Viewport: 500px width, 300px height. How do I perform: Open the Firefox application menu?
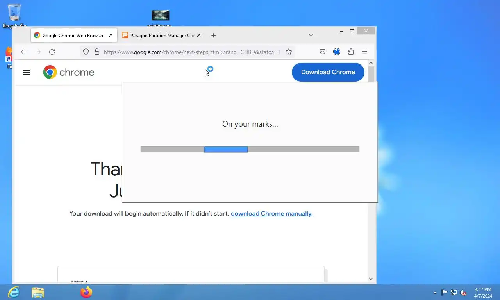tap(365, 52)
